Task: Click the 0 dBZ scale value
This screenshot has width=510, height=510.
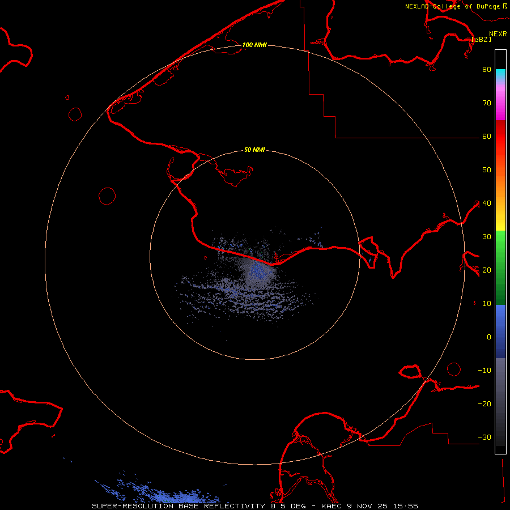Action: (489, 337)
